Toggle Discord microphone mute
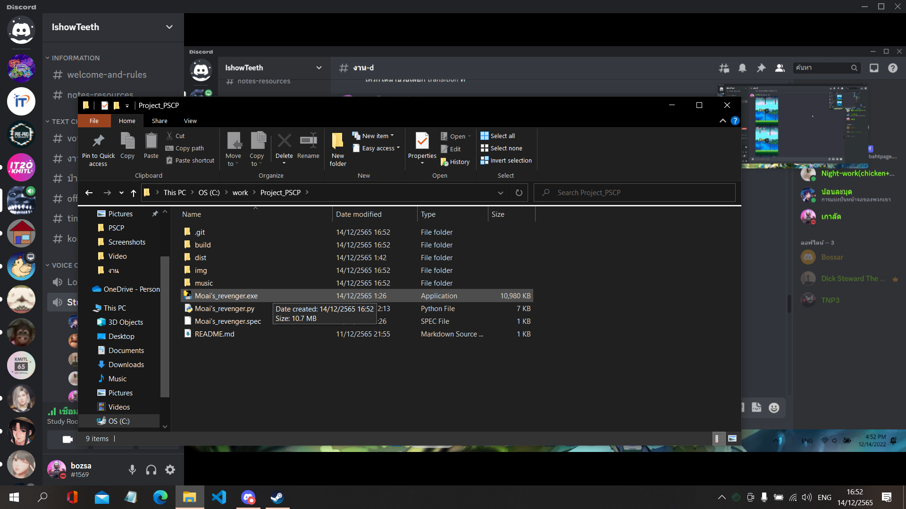The height and width of the screenshot is (509, 906). click(x=132, y=469)
